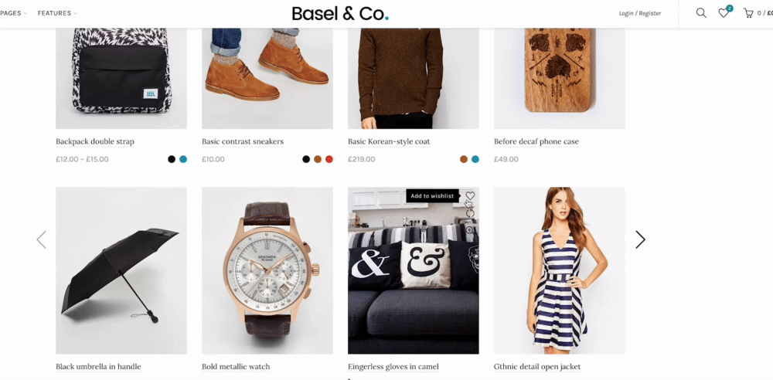Open quick view icon on sofa product

(x=470, y=229)
